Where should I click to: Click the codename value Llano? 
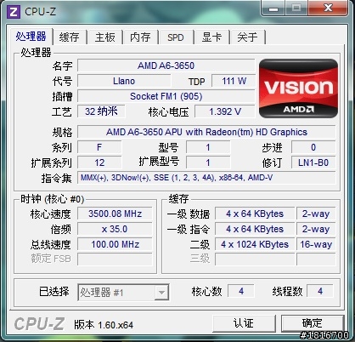coord(124,81)
